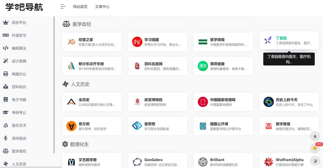Click the book reader icon beside 百科知识
The height and width of the screenshot is (168, 323).
(x=6, y=87)
